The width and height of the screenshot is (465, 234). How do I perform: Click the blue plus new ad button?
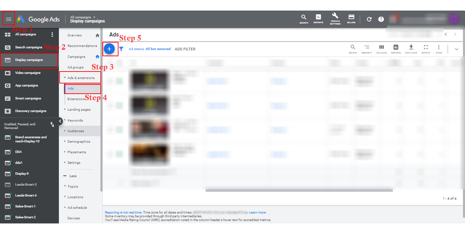point(109,49)
